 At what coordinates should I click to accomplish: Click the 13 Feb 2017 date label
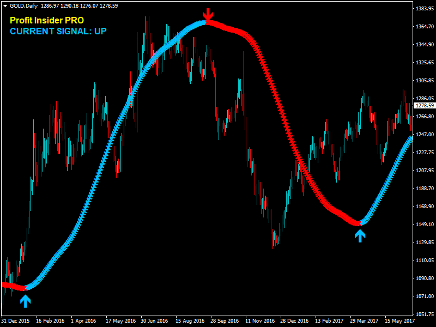point(329,321)
